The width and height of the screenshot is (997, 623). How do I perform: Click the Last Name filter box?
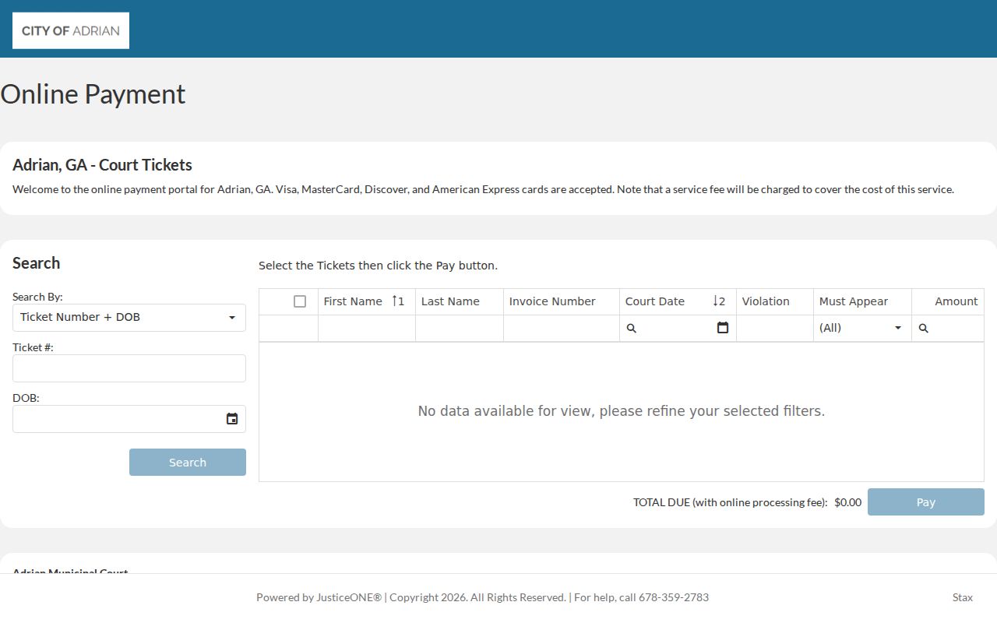tap(460, 328)
